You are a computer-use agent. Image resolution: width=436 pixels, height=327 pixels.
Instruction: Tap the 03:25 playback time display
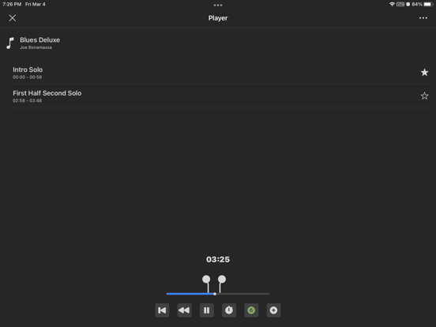218,259
